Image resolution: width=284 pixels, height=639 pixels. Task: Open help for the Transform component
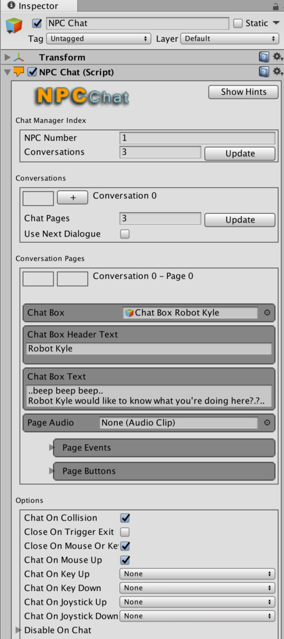click(264, 57)
